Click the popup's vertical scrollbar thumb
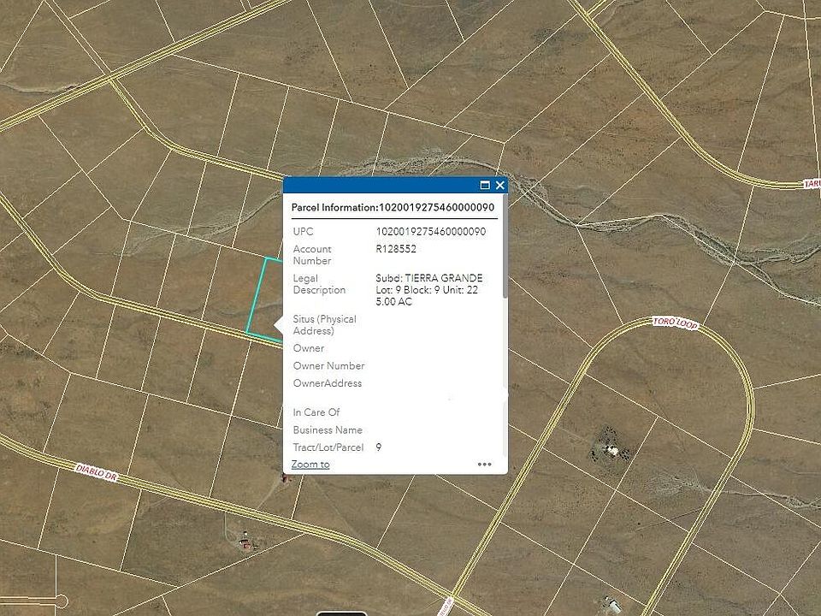The width and height of the screenshot is (821, 616). pos(505,246)
